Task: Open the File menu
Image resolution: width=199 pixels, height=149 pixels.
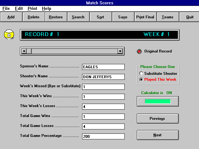Action: tap(6, 9)
